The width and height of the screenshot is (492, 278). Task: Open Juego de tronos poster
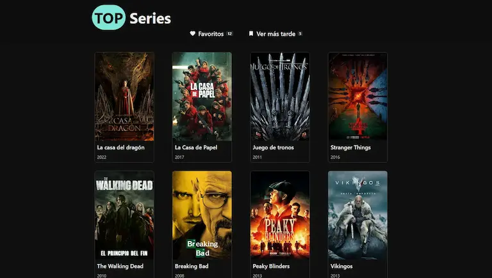pos(280,97)
